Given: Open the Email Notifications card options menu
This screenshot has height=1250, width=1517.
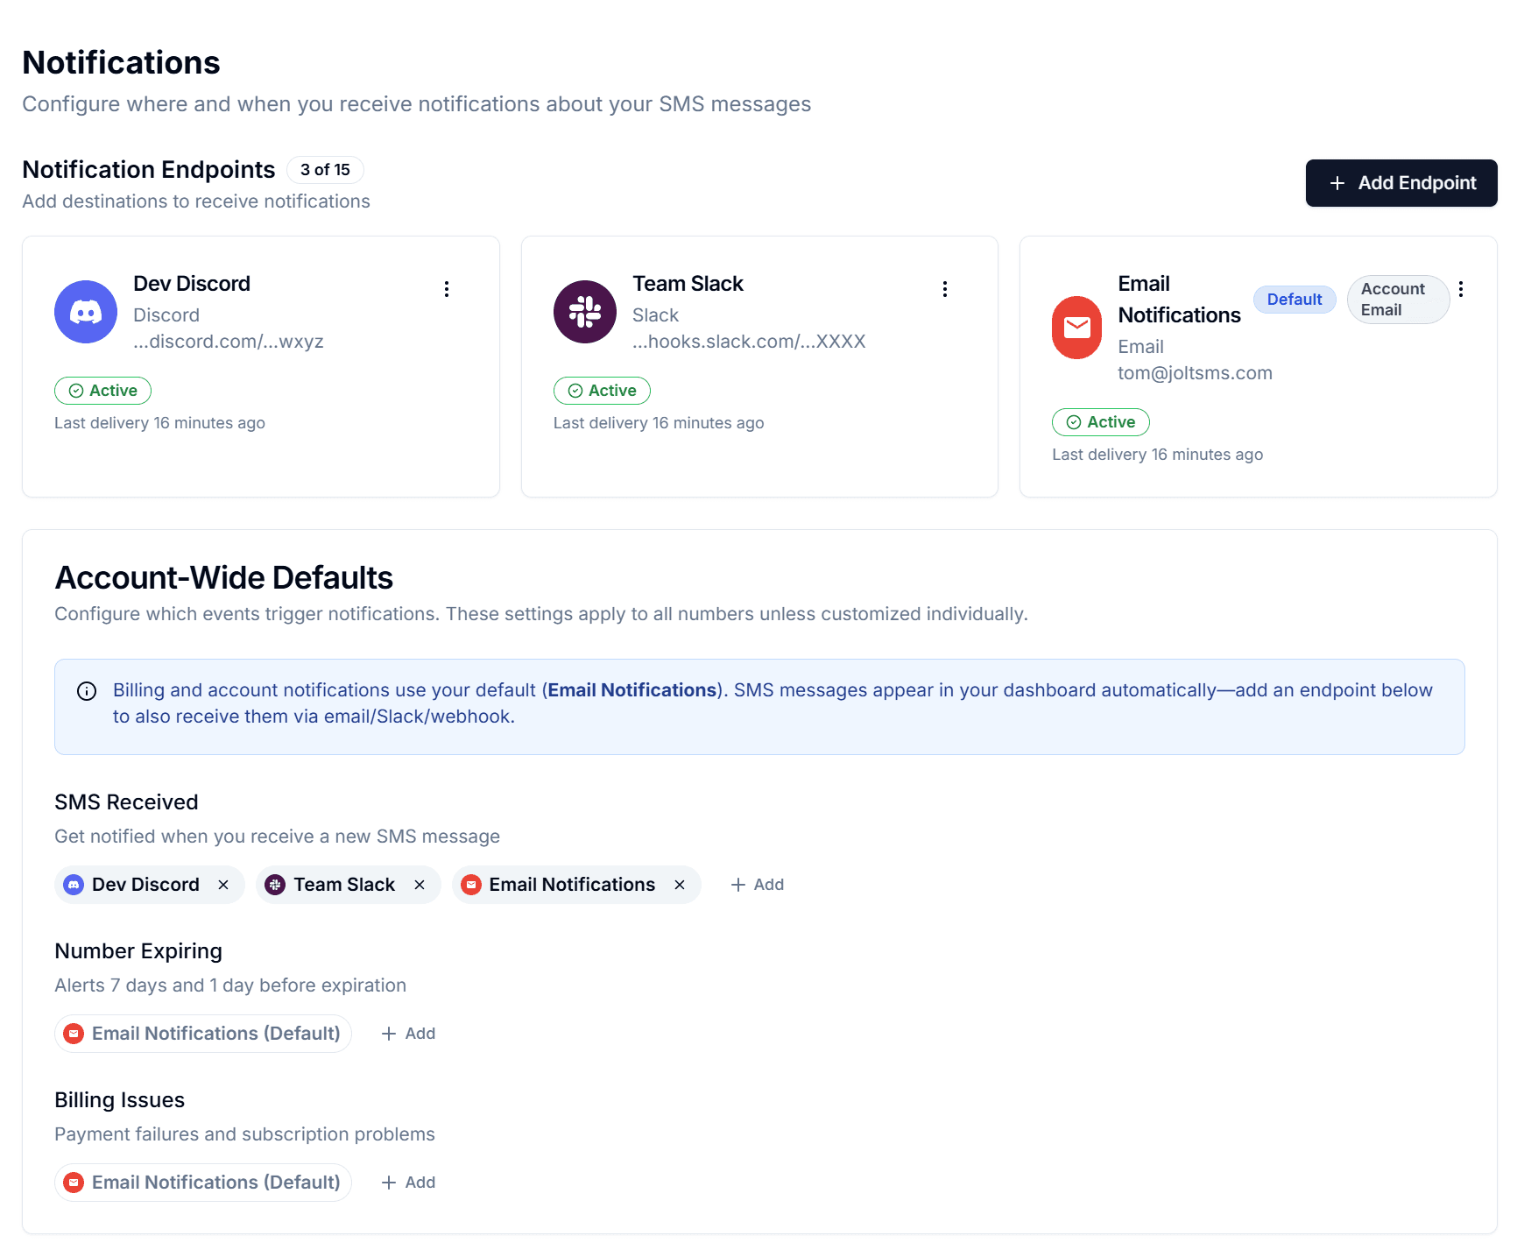Looking at the screenshot, I should [x=1461, y=288].
